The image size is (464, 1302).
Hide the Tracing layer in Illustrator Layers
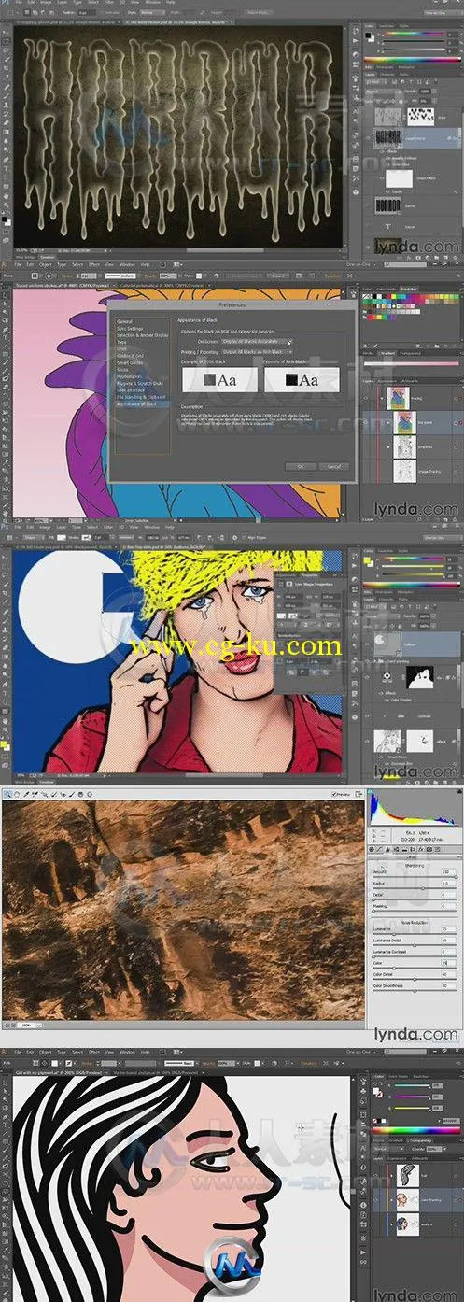click(365, 399)
